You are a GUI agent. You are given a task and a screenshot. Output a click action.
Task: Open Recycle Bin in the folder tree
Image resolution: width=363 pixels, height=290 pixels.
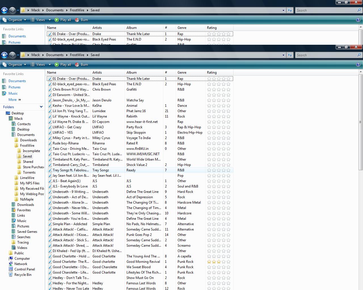coord(23,275)
